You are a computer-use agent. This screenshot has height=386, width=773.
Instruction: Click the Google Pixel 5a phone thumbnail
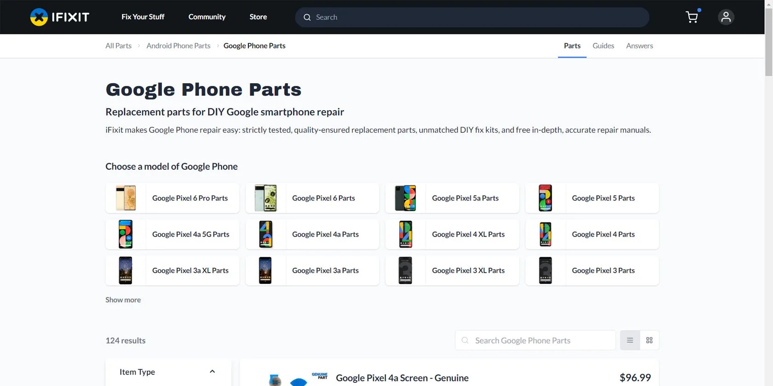coord(405,198)
